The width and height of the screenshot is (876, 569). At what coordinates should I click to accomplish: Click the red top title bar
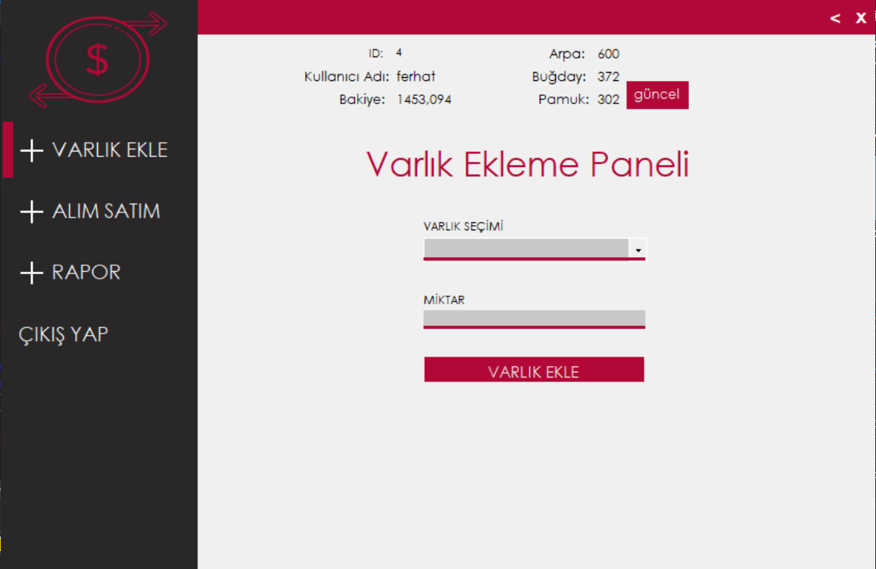[x=520, y=17]
